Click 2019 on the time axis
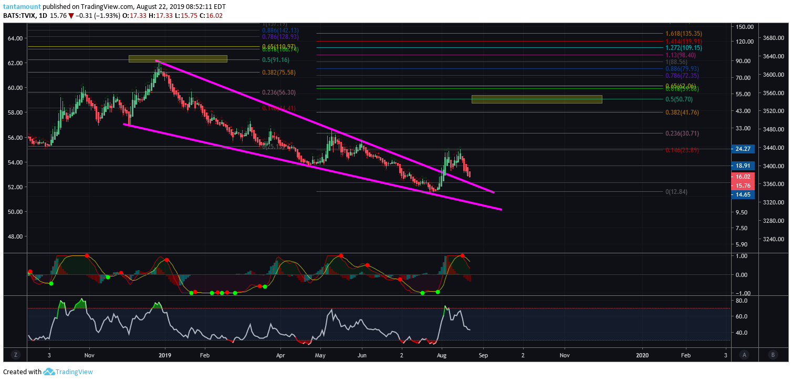The width and height of the screenshot is (792, 381). point(165,355)
